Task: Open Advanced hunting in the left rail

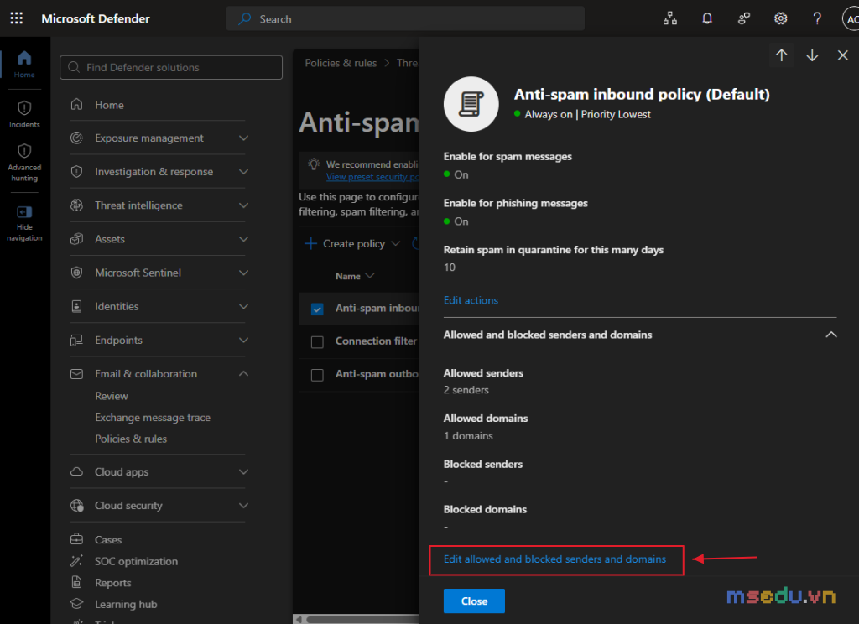Action: tap(24, 163)
